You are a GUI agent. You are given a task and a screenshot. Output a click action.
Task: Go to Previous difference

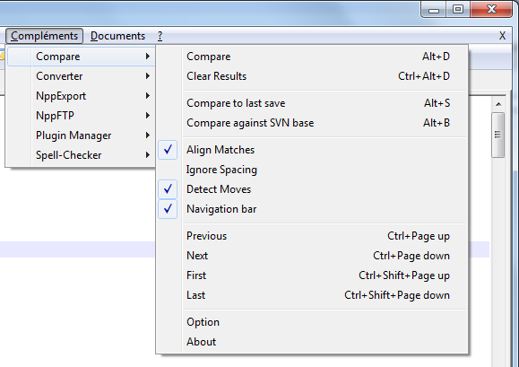[312, 236]
